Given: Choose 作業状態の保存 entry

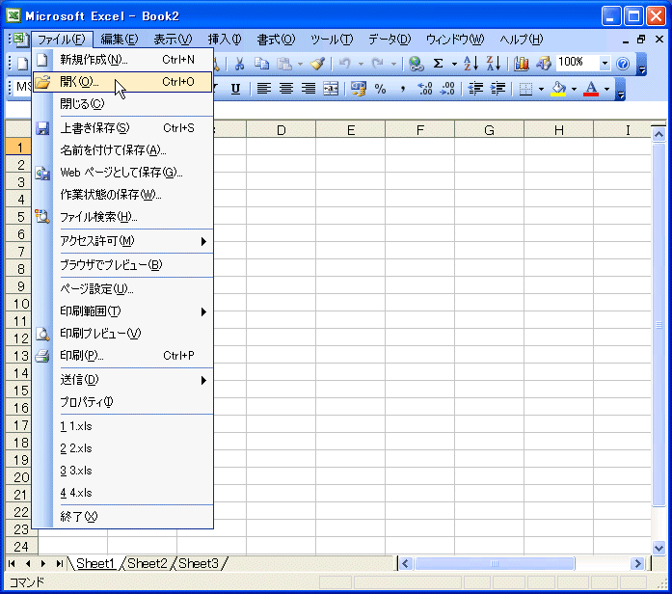Looking at the screenshot, I should [122, 195].
